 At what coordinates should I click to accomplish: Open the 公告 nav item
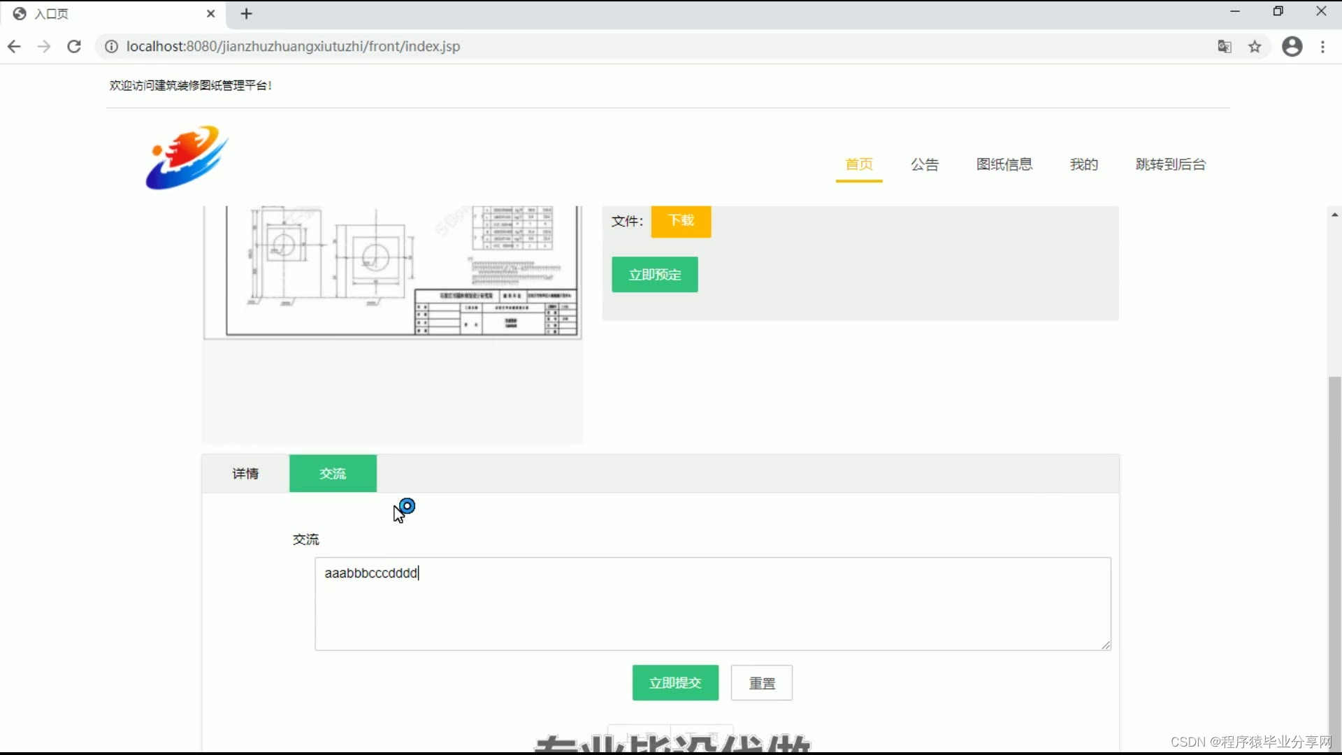(925, 164)
